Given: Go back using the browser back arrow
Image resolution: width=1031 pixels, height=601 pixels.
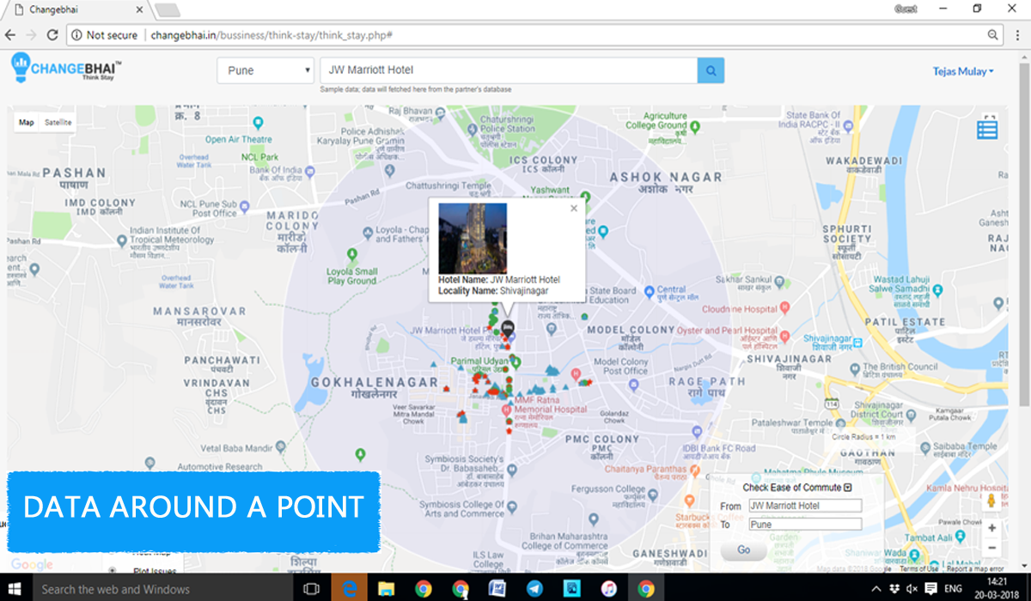Looking at the screenshot, I should [x=10, y=35].
